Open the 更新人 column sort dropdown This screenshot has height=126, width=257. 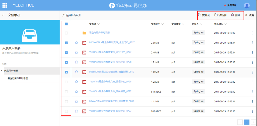tap(201, 24)
